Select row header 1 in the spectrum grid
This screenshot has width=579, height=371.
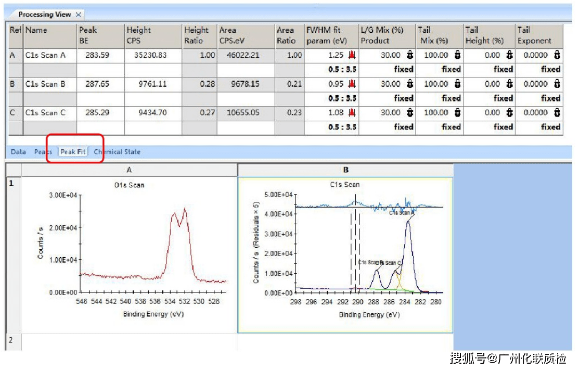point(14,255)
